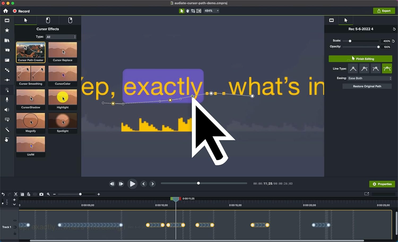Undo the last action in timeline toolbar
This screenshot has height=242, width=398.
tap(3, 194)
